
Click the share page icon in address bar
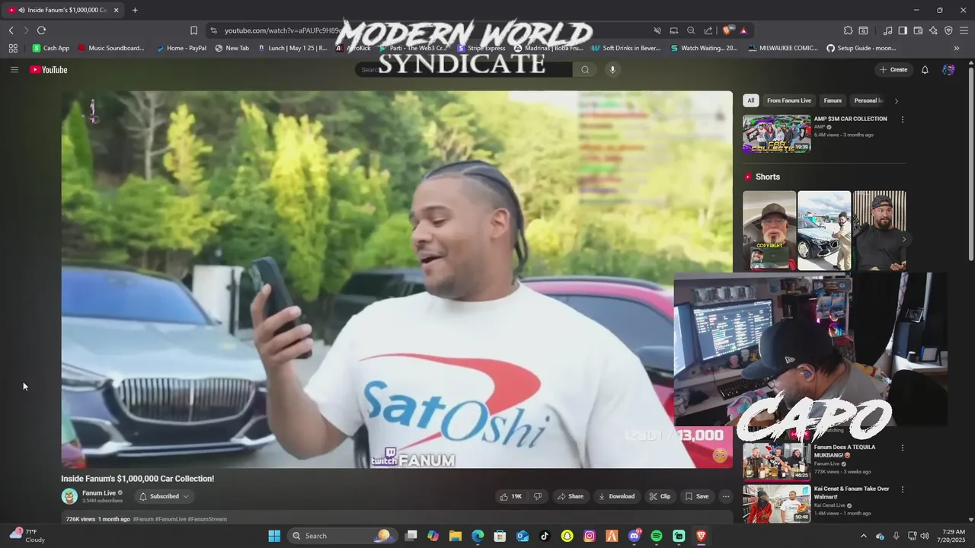[x=708, y=30]
